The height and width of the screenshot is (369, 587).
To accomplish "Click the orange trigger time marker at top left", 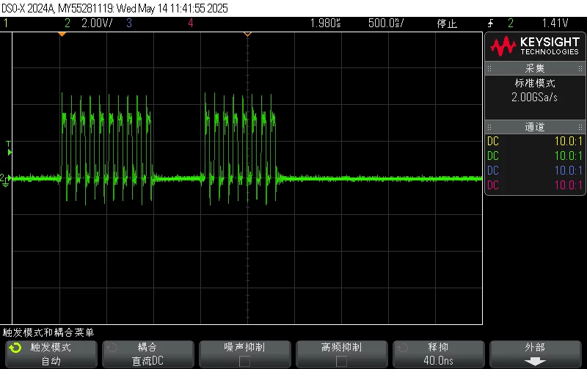I will (62, 34).
